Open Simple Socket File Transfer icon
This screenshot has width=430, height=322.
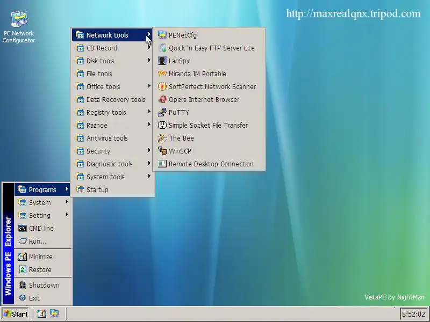pos(162,125)
